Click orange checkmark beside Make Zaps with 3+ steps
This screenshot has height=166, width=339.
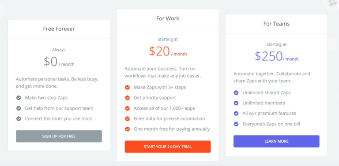pyautogui.click(x=127, y=88)
